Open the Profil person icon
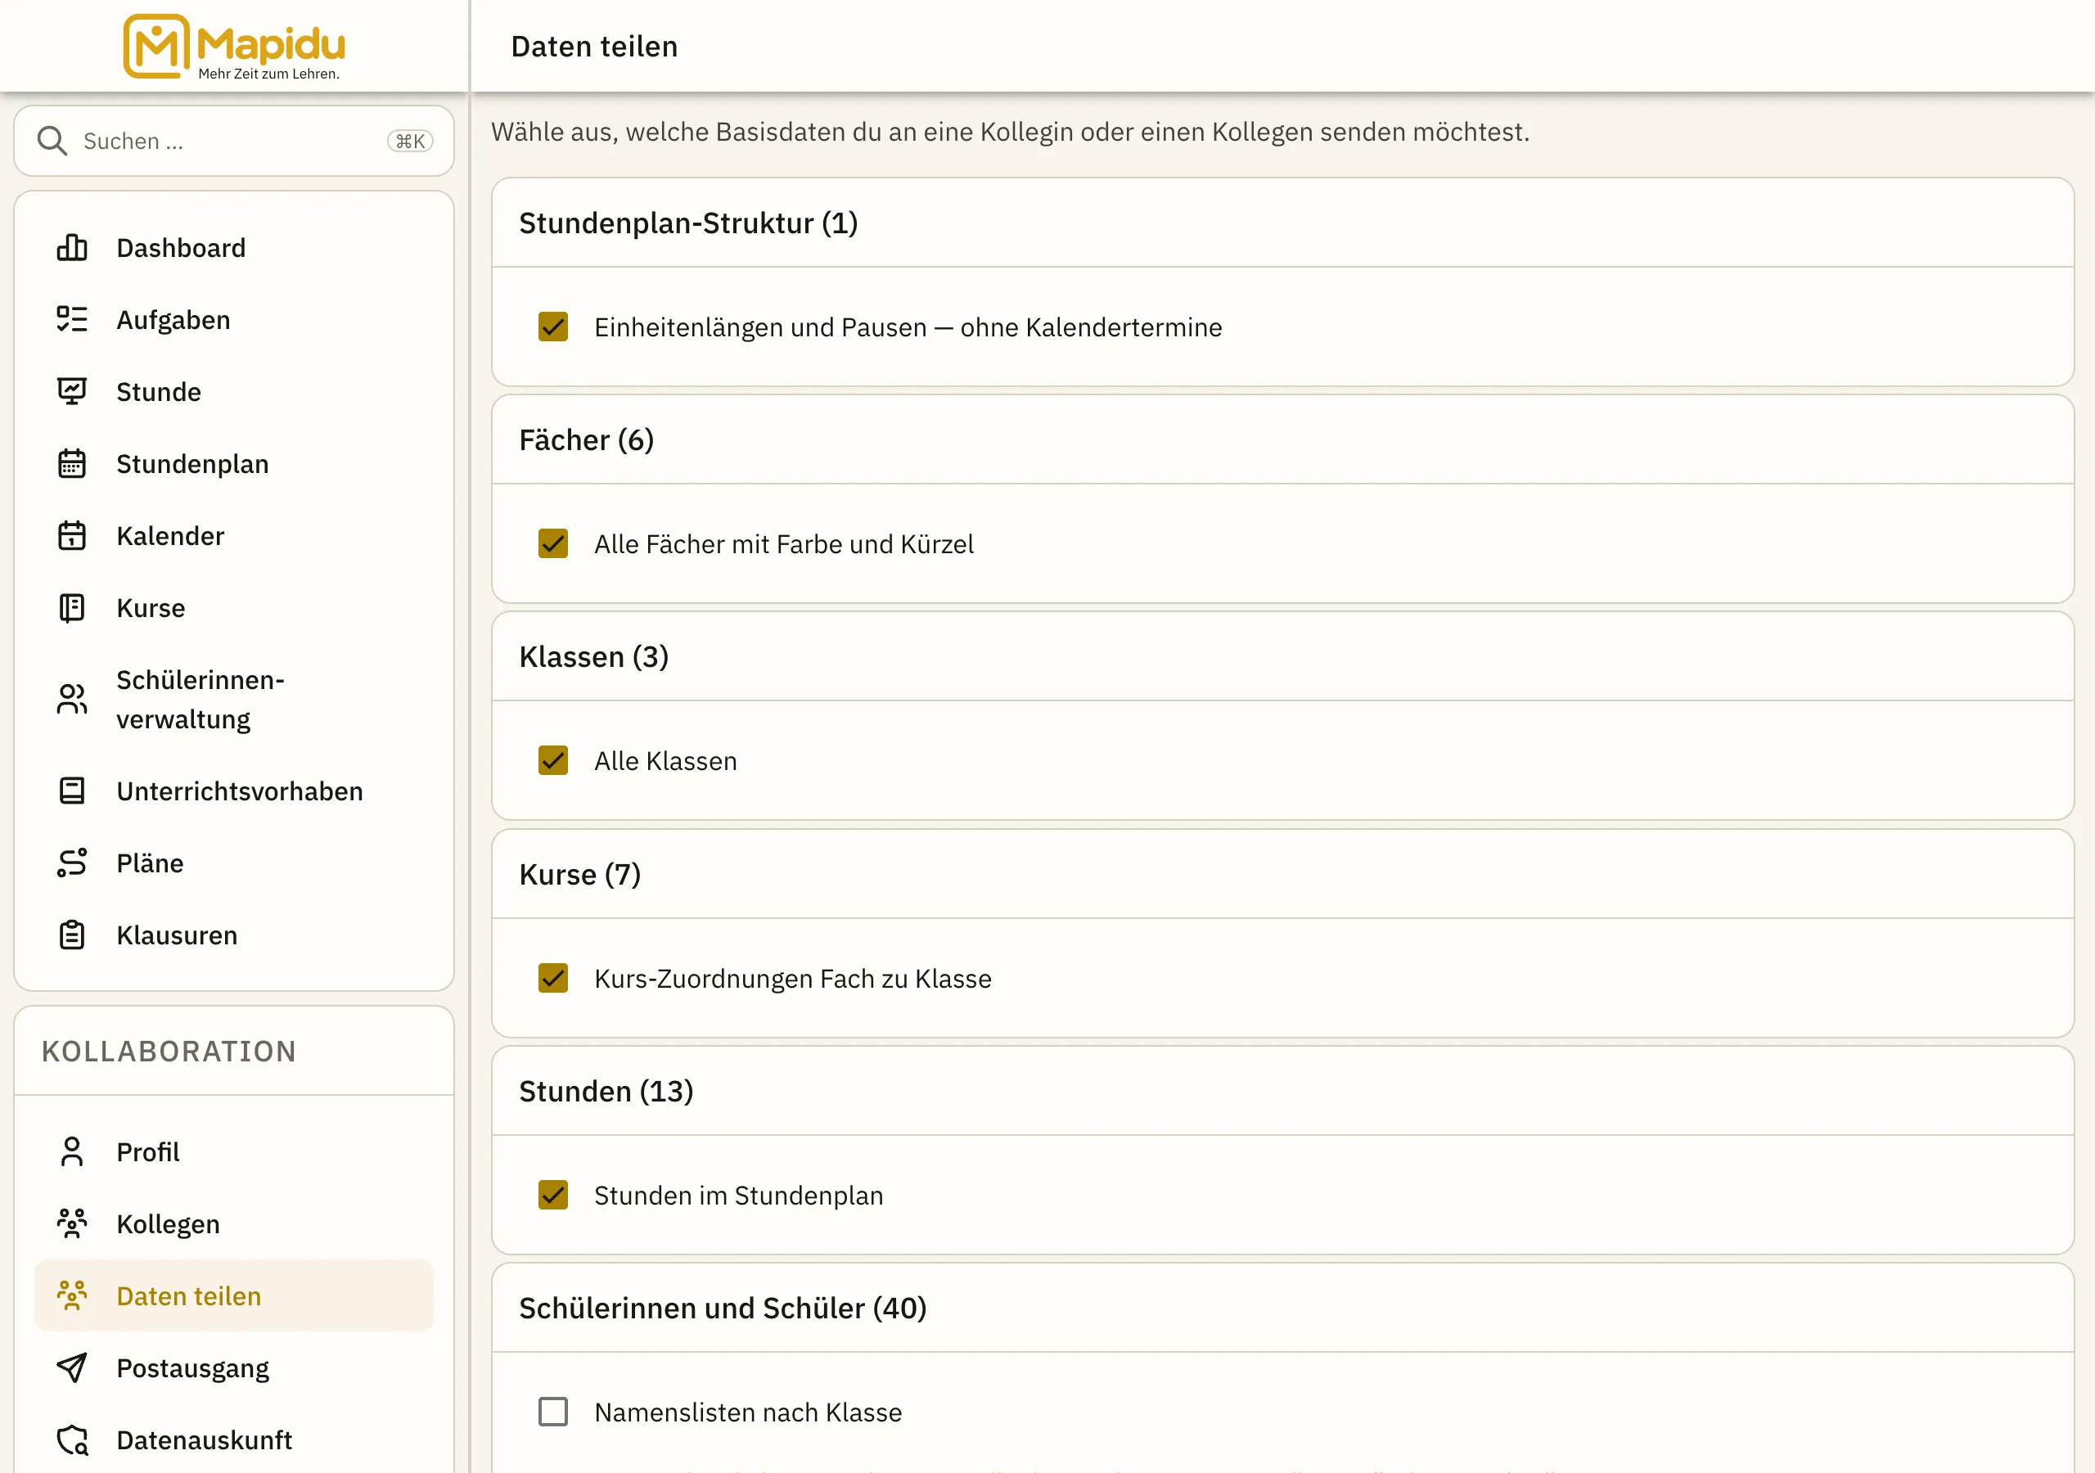This screenshot has width=2095, height=1473. (72, 1151)
